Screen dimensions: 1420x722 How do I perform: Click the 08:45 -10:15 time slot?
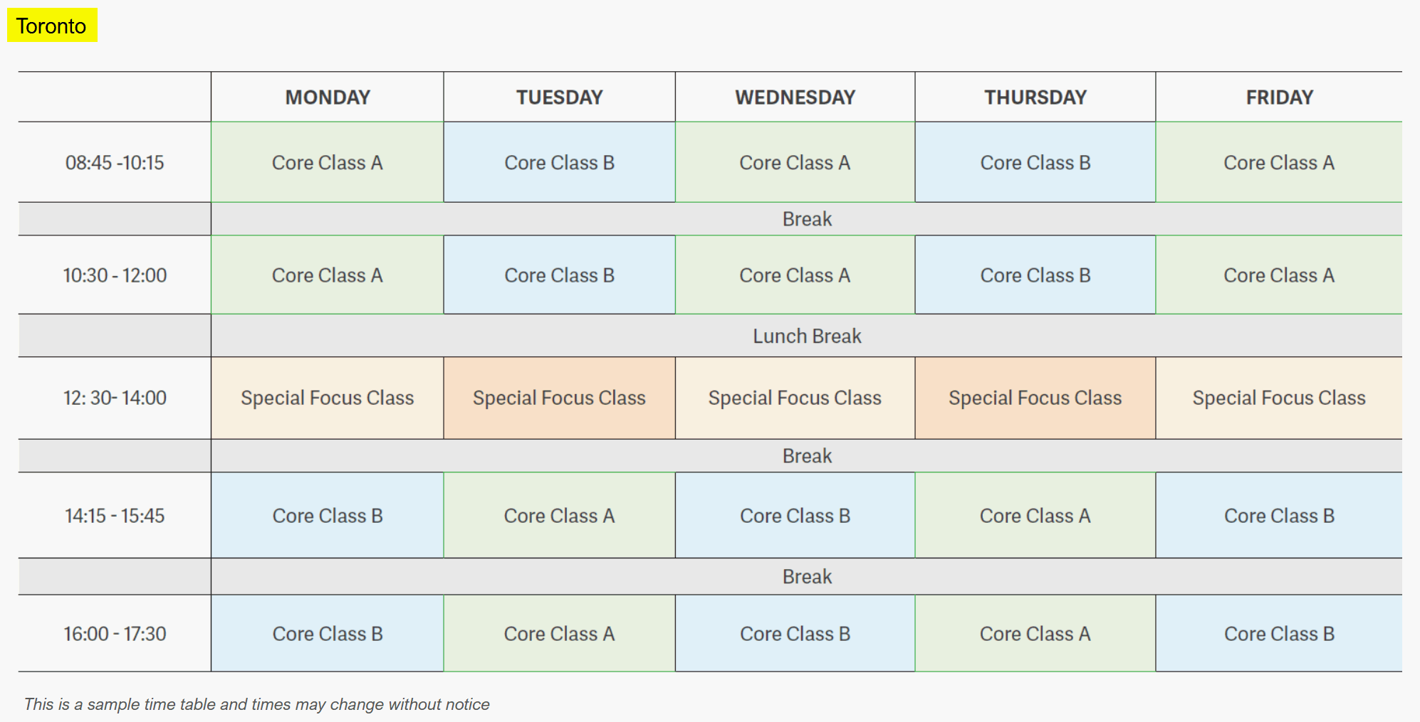115,163
